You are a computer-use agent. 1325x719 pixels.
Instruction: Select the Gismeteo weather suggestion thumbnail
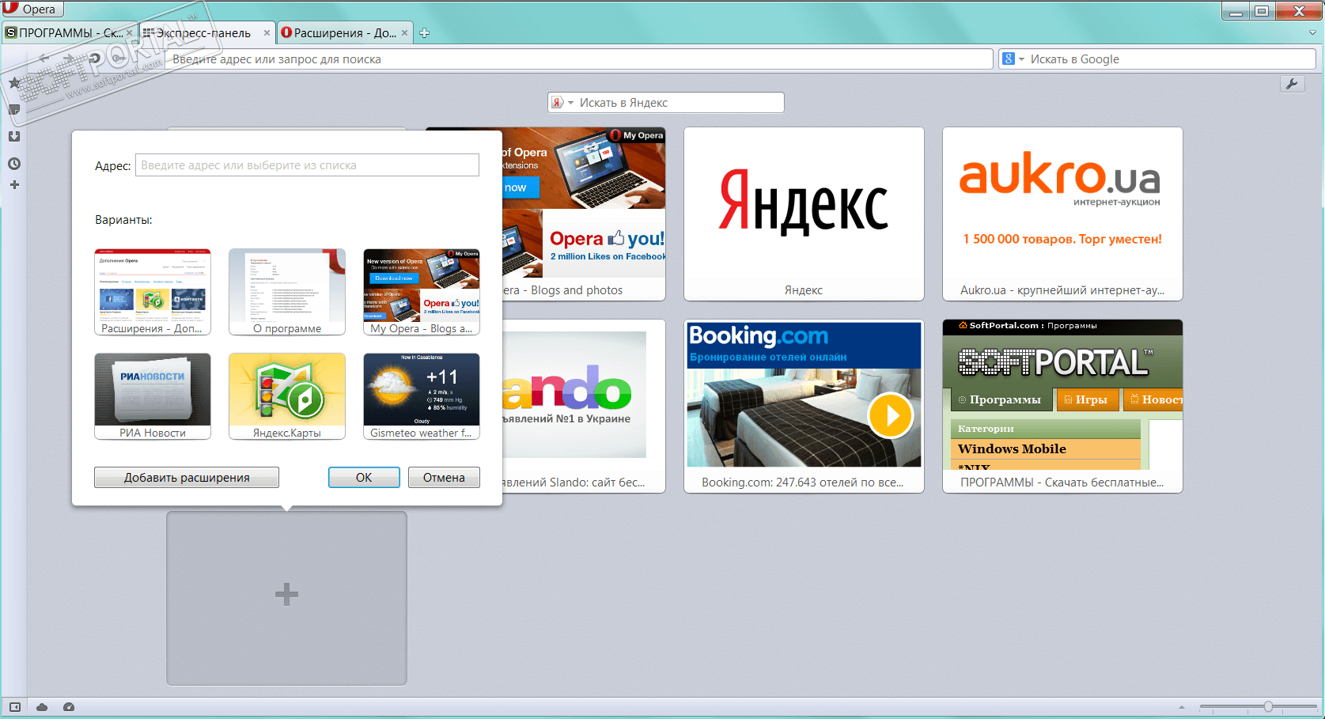422,396
